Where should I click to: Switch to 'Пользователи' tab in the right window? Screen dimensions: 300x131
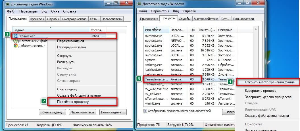point(243,19)
